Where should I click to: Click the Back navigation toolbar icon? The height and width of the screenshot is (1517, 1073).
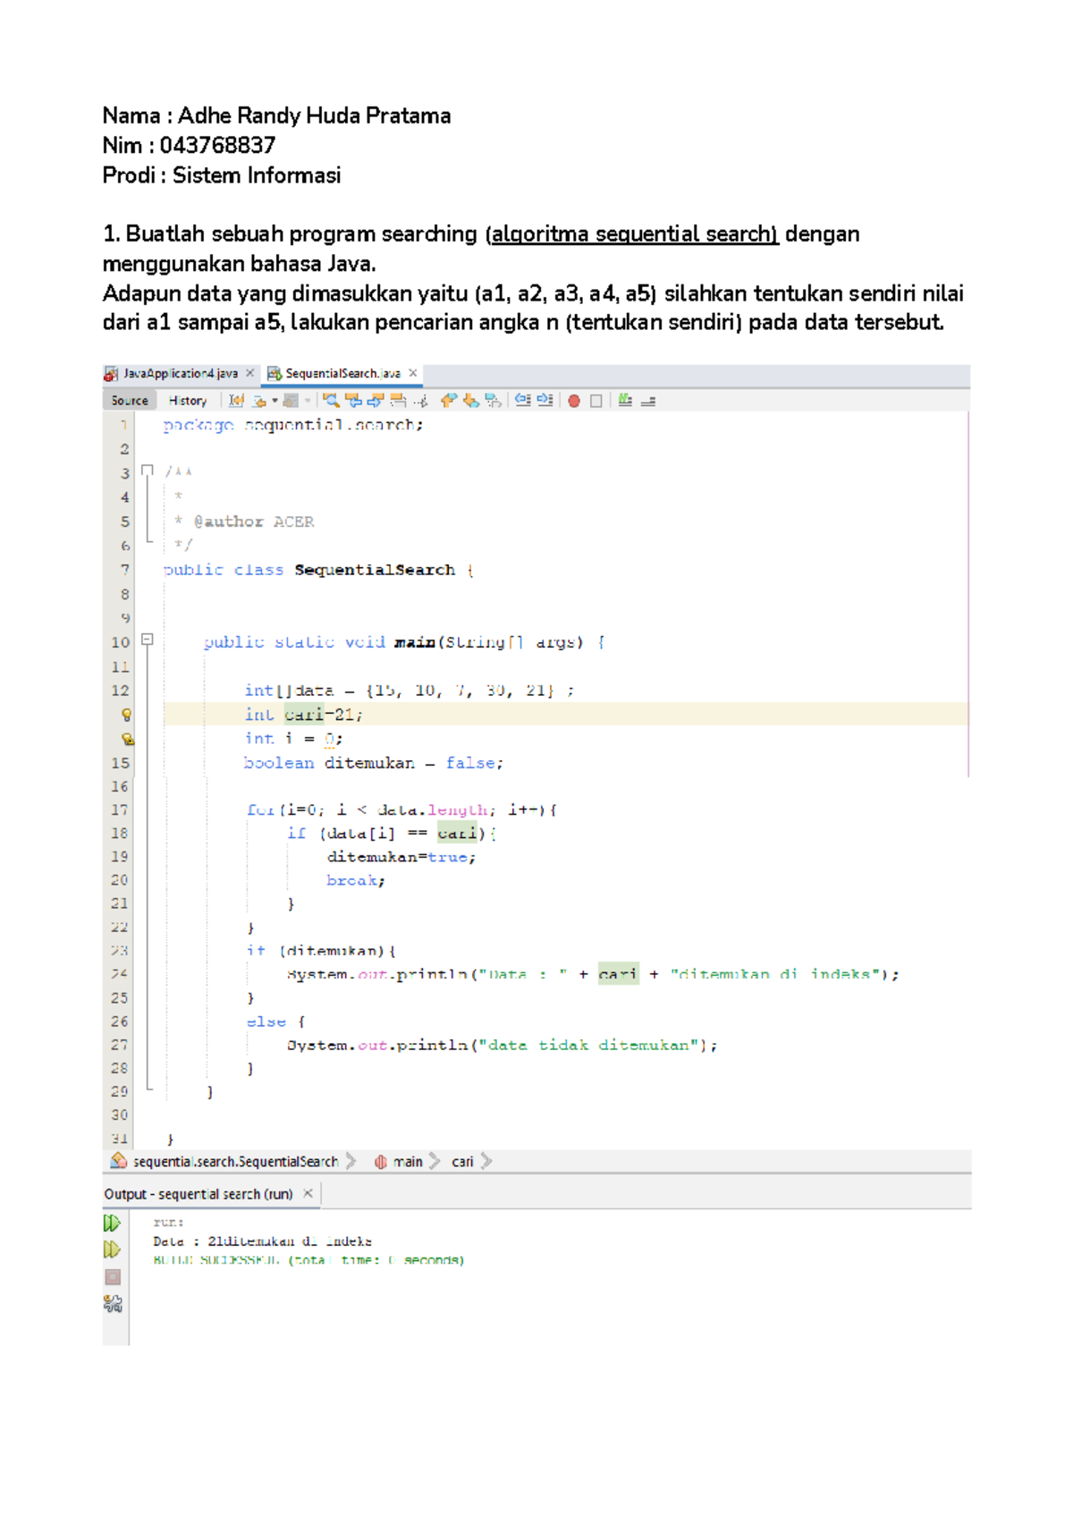tap(259, 401)
